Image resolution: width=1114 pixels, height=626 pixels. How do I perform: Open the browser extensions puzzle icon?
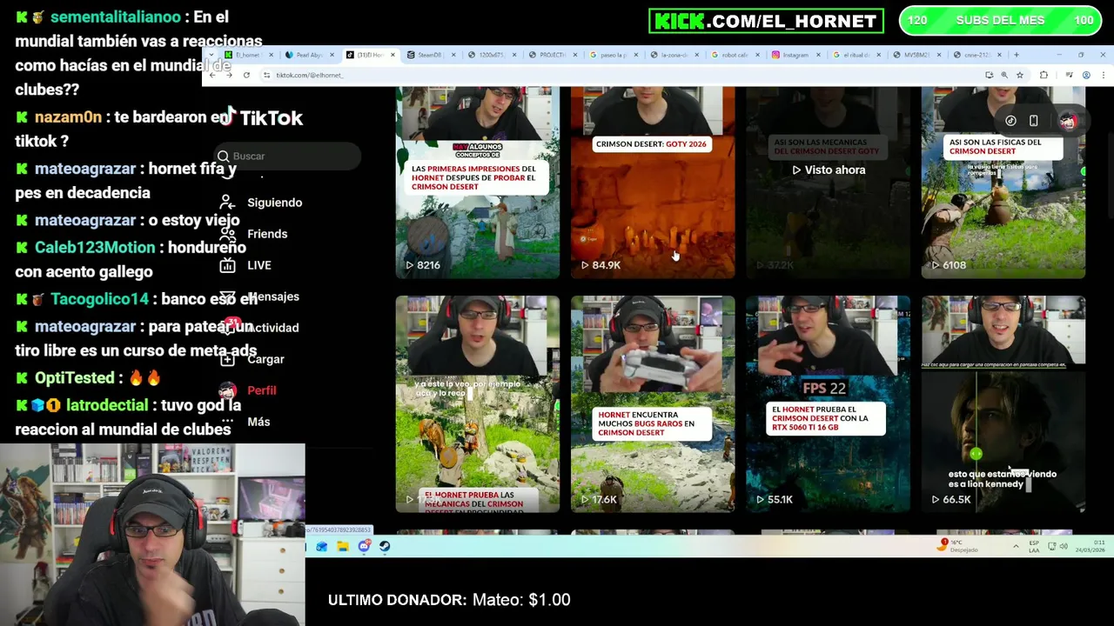[x=1044, y=75]
